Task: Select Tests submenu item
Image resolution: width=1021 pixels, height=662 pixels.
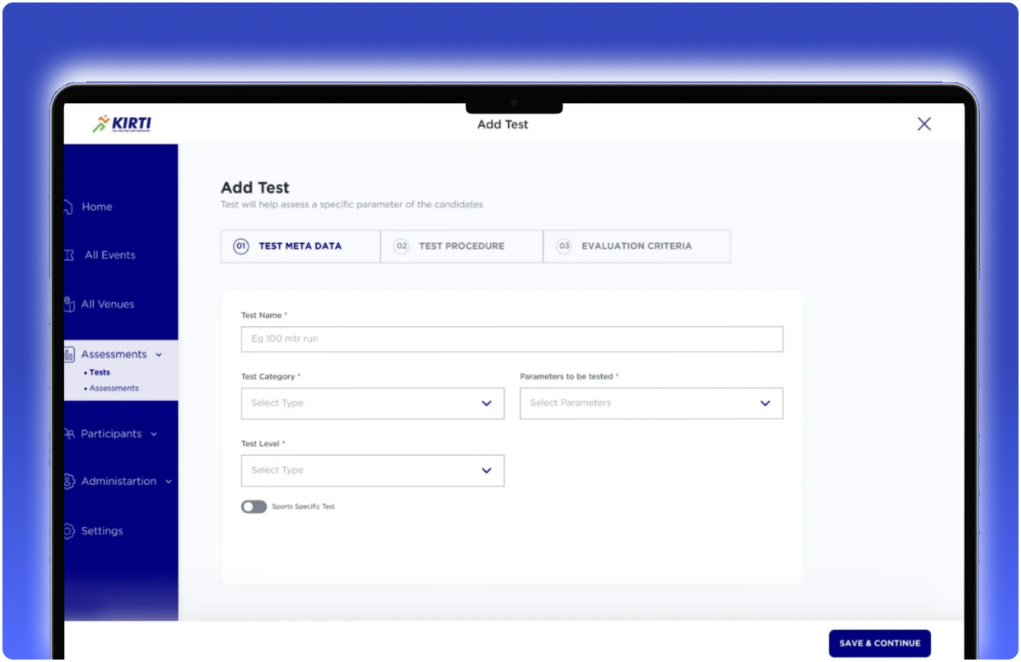Action: click(100, 372)
